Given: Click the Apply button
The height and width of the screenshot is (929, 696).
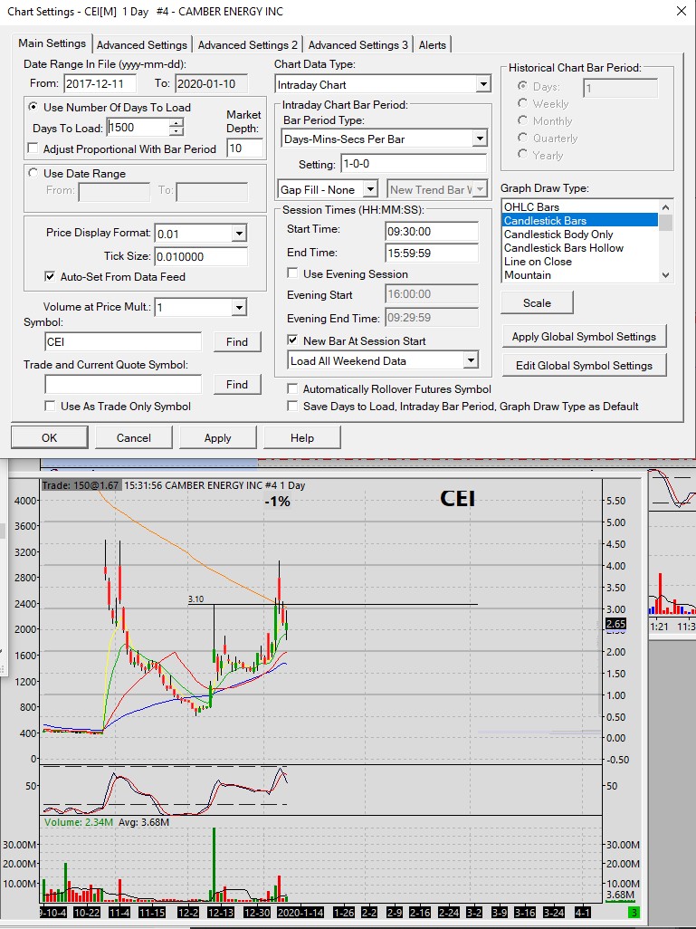Looking at the screenshot, I should click(218, 438).
